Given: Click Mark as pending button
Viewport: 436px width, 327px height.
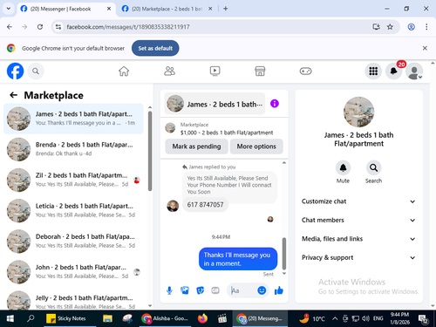Looking at the screenshot, I should click(196, 146).
